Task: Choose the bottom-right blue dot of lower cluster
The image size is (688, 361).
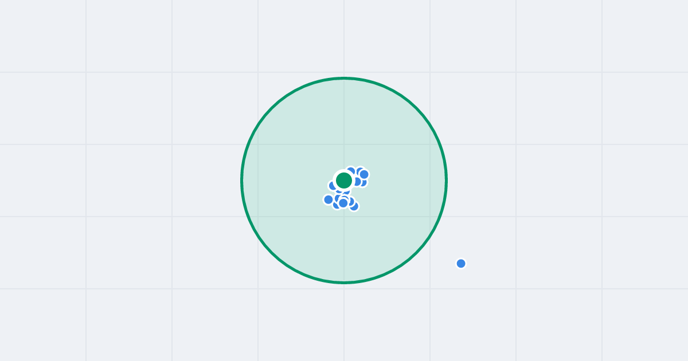Action: click(x=355, y=207)
